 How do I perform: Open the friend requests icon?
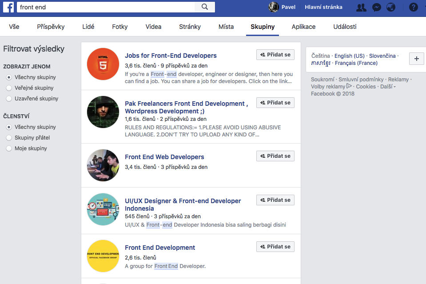click(361, 7)
